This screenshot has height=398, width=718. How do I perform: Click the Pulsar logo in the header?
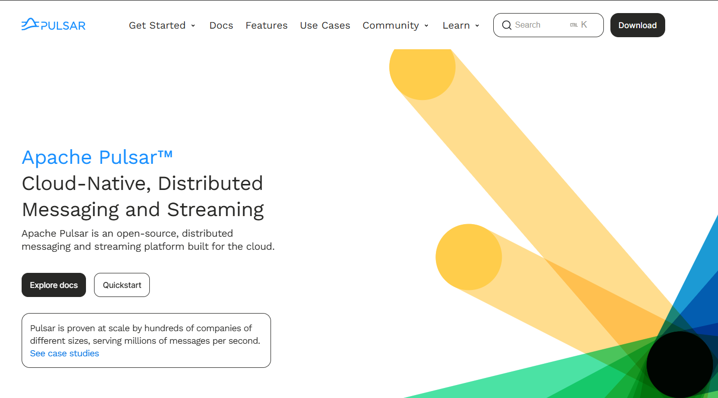[x=53, y=25]
